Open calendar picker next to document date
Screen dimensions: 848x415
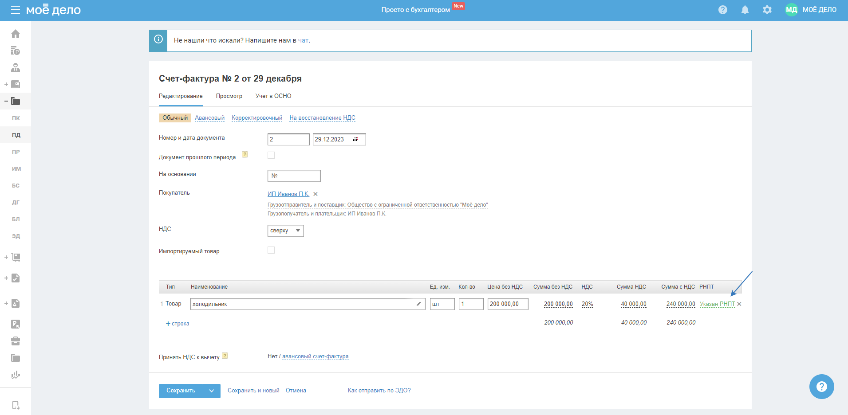355,139
